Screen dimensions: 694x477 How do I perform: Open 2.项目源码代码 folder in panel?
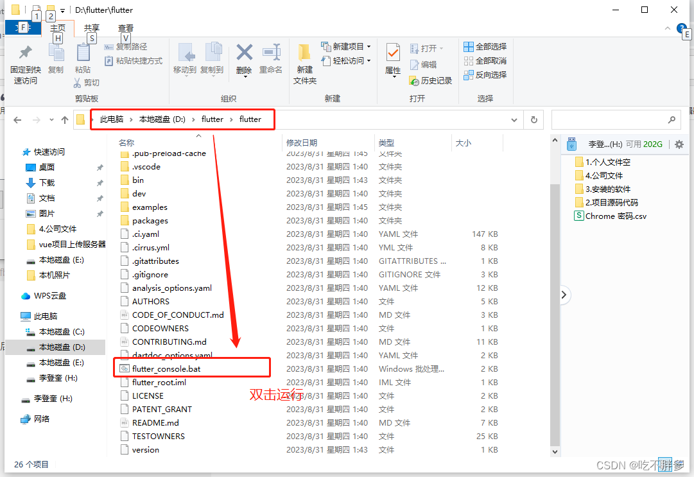click(x=606, y=202)
